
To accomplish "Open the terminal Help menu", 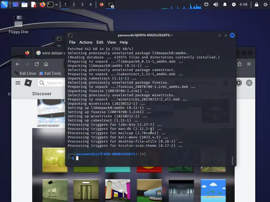I will pyautogui.click(x=124, y=42).
